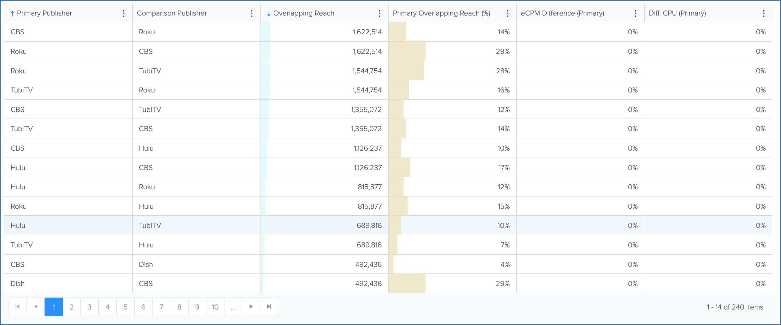
Task: Open the Primary Publisher column menu
Action: (123, 13)
